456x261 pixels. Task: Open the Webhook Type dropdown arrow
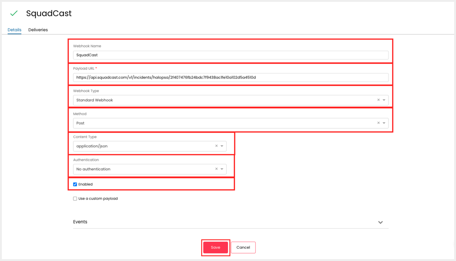pos(384,100)
